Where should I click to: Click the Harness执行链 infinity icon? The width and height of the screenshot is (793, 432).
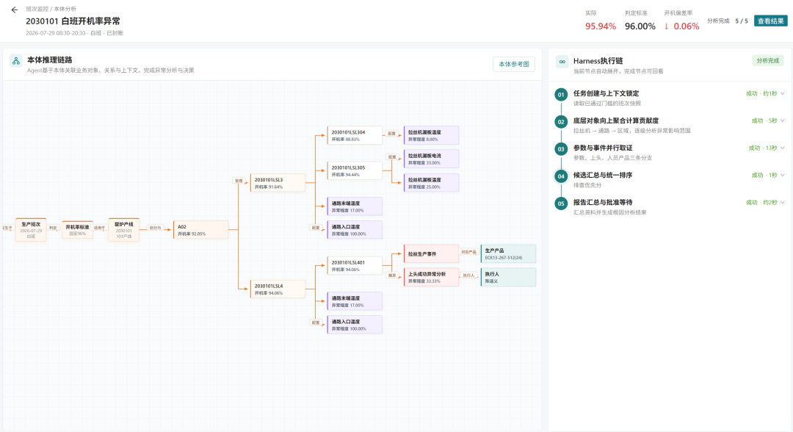pyautogui.click(x=562, y=62)
